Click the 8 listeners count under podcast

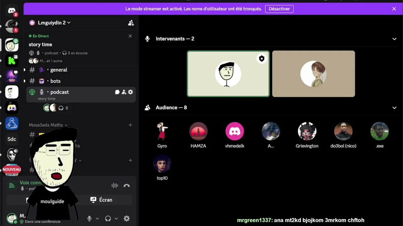63,108
